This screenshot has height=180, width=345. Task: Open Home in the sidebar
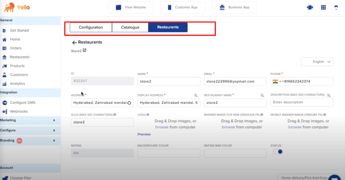15,39
